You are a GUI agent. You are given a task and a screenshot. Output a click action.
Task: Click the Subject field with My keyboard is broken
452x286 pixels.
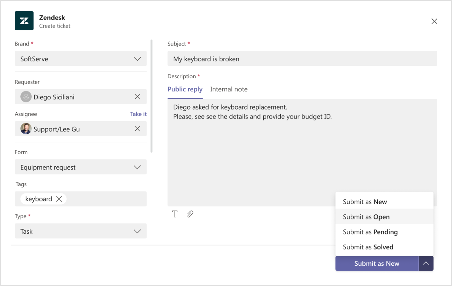click(301, 58)
